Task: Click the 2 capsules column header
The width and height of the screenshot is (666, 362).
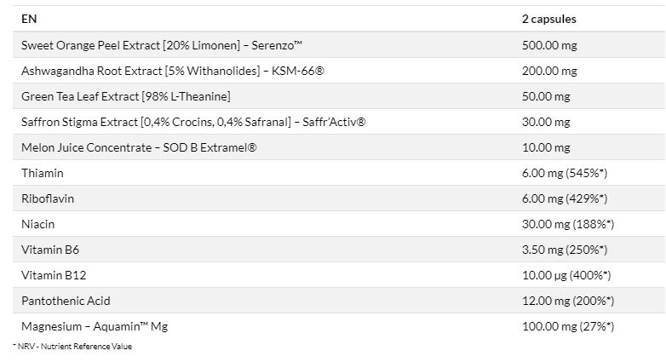Action: coord(548,19)
